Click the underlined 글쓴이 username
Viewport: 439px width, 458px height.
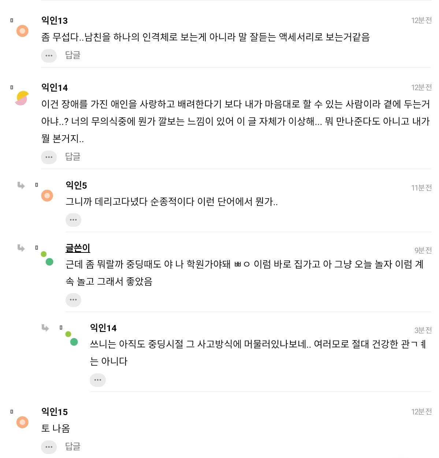[78, 248]
